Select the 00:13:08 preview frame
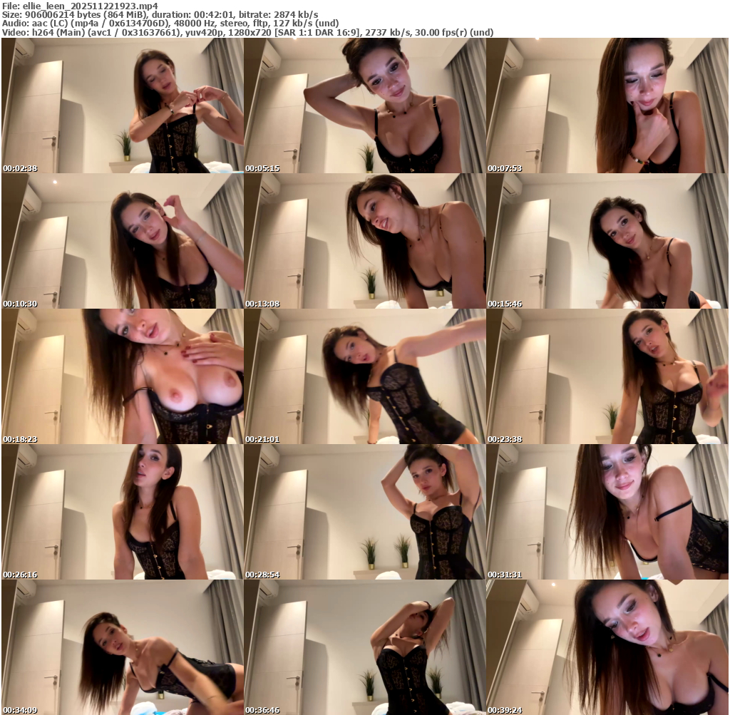The height and width of the screenshot is (715, 730). point(365,241)
